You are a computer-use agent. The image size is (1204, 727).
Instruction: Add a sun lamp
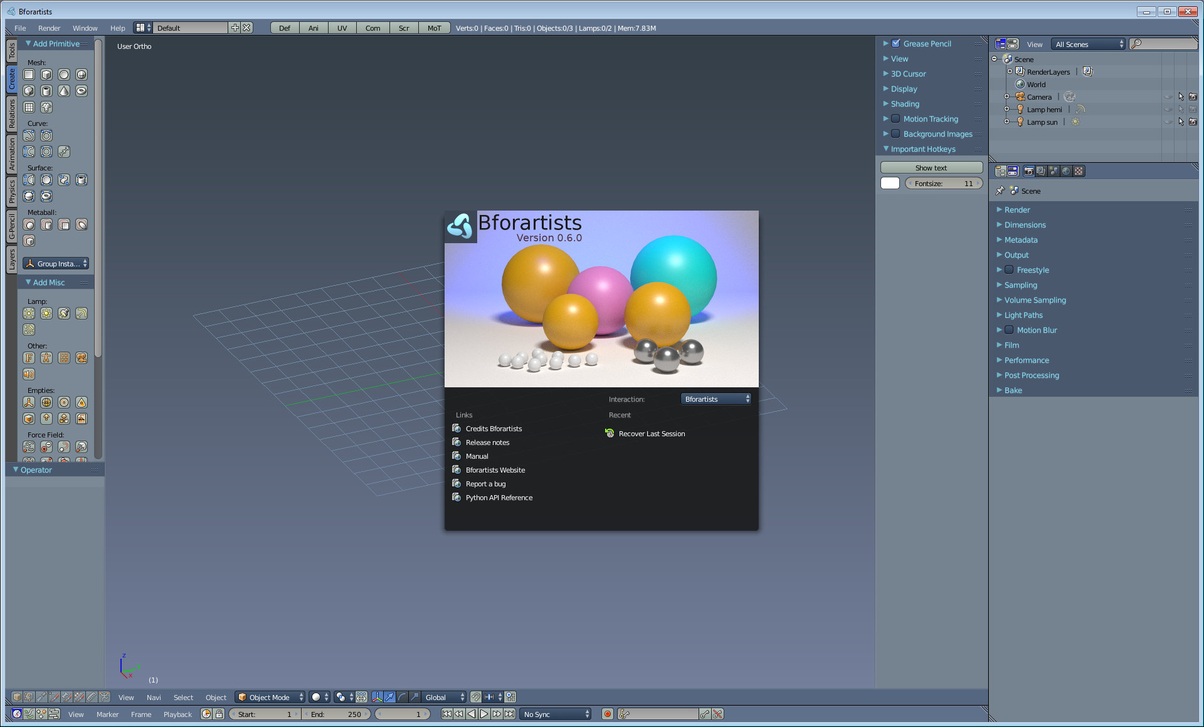point(46,313)
